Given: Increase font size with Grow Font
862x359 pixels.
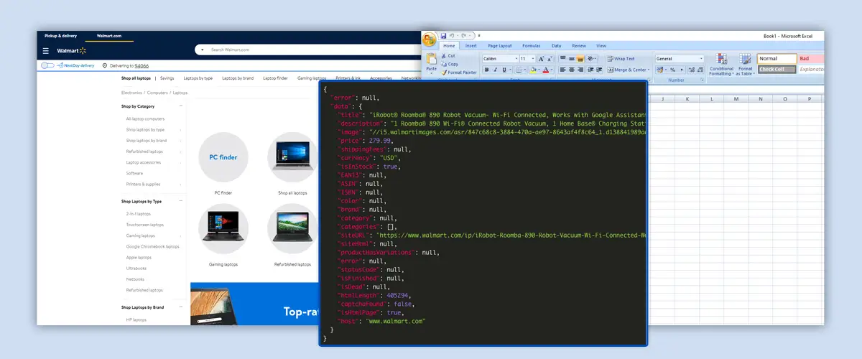Looking at the screenshot, I should (x=541, y=59).
